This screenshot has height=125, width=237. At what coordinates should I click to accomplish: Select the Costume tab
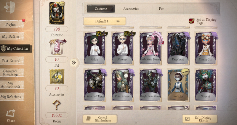click(x=101, y=9)
